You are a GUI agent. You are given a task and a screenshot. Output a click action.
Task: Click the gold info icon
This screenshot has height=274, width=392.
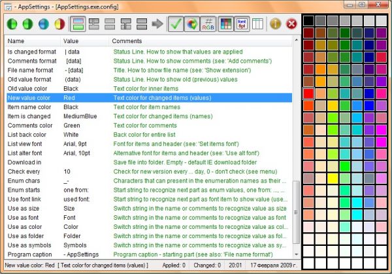click(276, 24)
